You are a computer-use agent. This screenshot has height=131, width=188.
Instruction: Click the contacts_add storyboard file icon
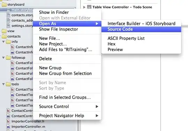pyautogui.click(x=8, y=20)
